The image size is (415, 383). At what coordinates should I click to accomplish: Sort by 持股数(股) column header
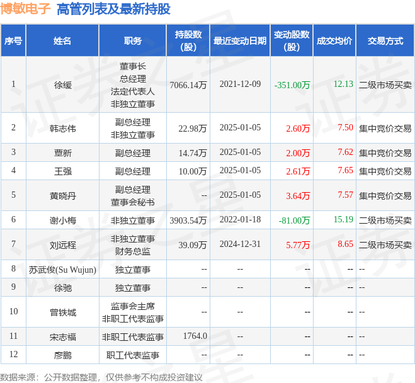[x=188, y=41]
